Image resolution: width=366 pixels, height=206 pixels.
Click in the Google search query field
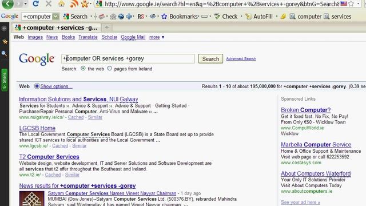128,58
